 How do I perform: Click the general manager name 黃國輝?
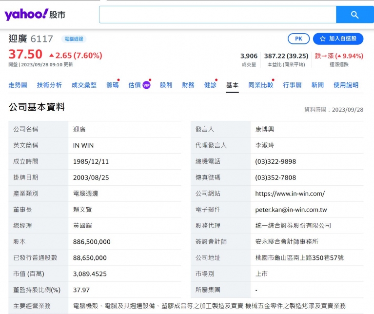(x=82, y=226)
